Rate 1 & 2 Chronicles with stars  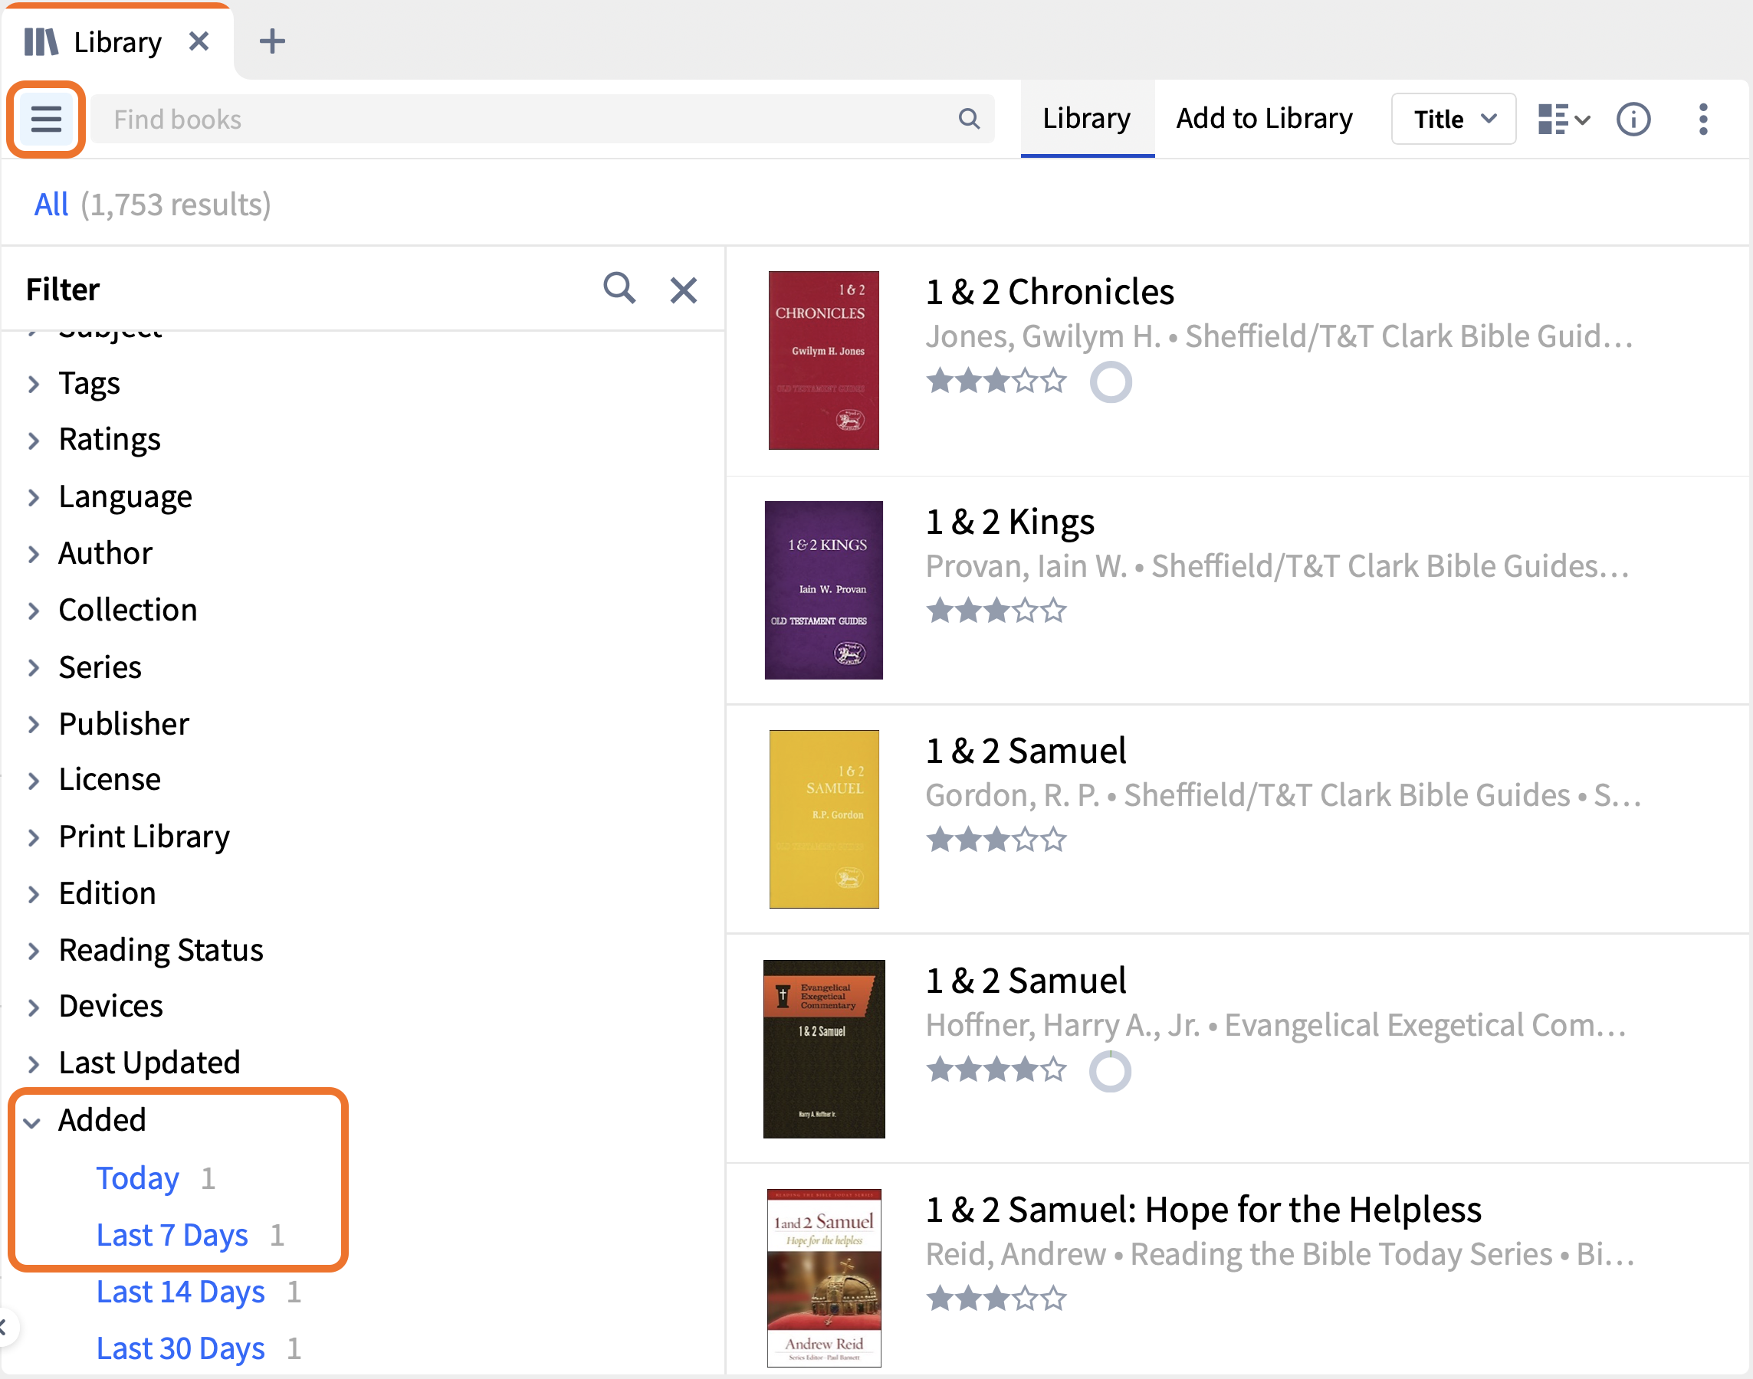[996, 381]
